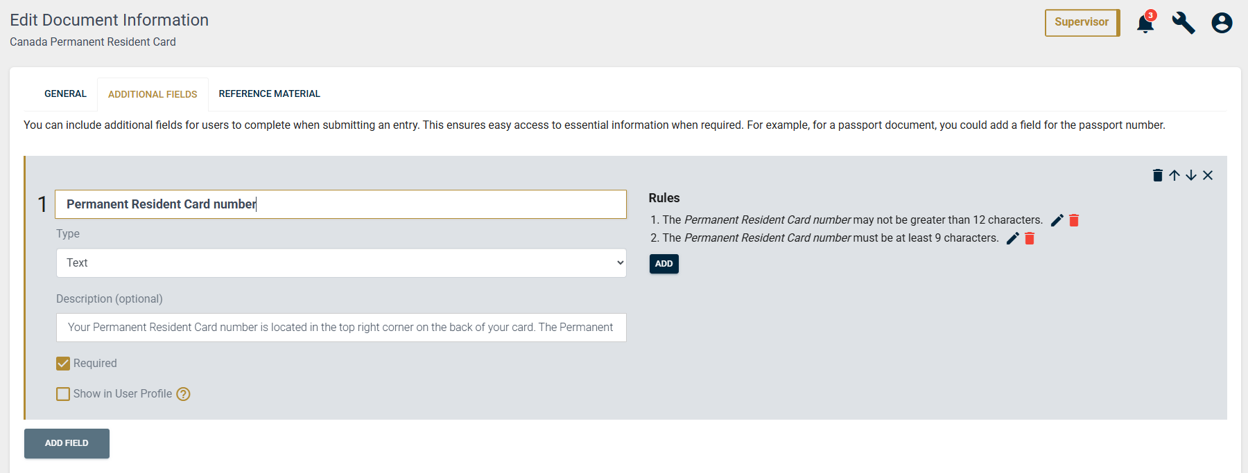Delete the at least 9 characters rule
The height and width of the screenshot is (473, 1248).
[x=1030, y=238]
